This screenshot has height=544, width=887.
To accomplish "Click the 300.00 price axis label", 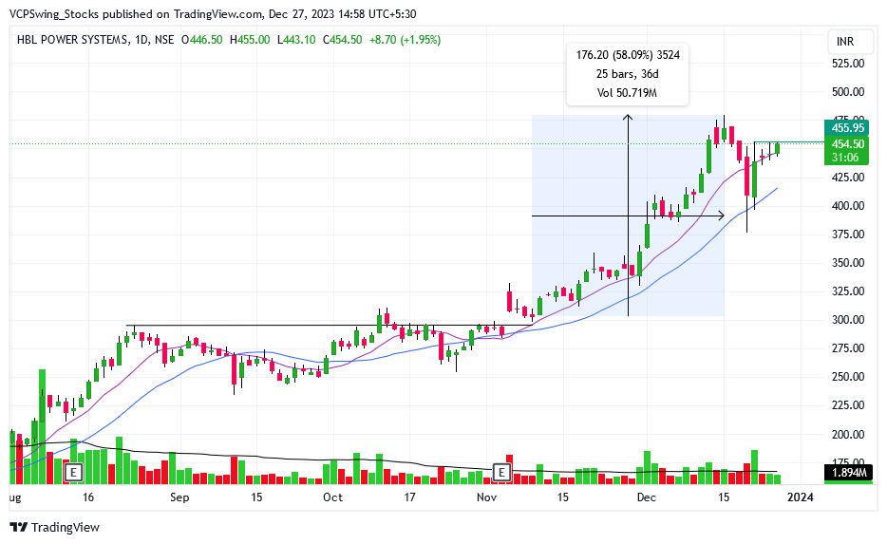I will tap(848, 320).
